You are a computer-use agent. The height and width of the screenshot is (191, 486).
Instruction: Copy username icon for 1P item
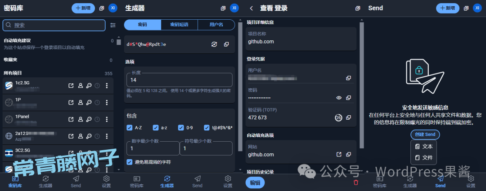point(80,102)
